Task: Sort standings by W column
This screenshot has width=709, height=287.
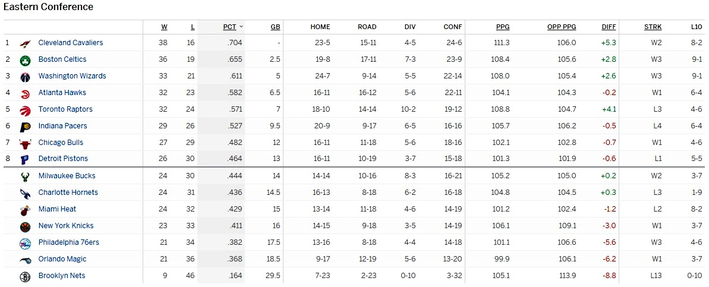Action: 164,27
